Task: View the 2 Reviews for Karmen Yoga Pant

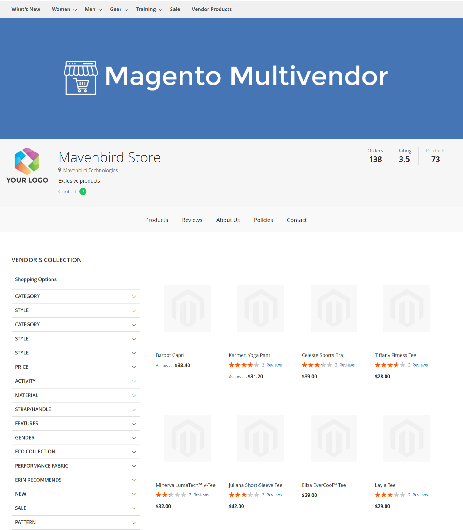Action: pos(272,365)
